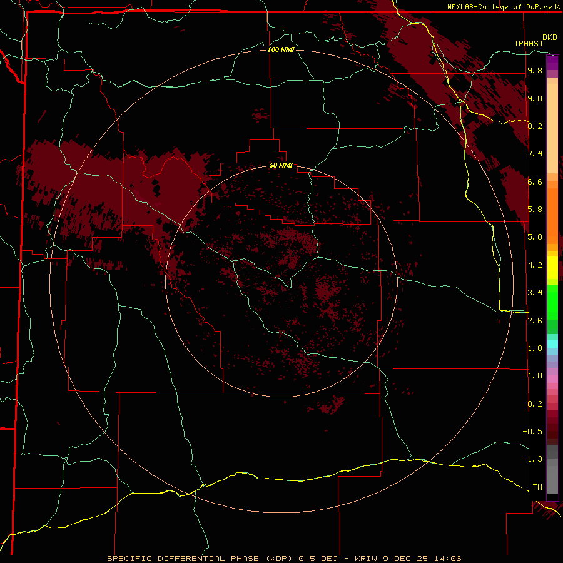Select the pink color segment beside 1.0
This screenshot has height=563, width=563.
point(552,379)
